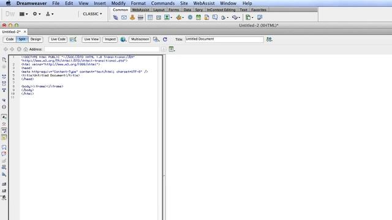Toggle Highlight Invalid Code
This screenshot has height=220, width=392.
click(4, 123)
